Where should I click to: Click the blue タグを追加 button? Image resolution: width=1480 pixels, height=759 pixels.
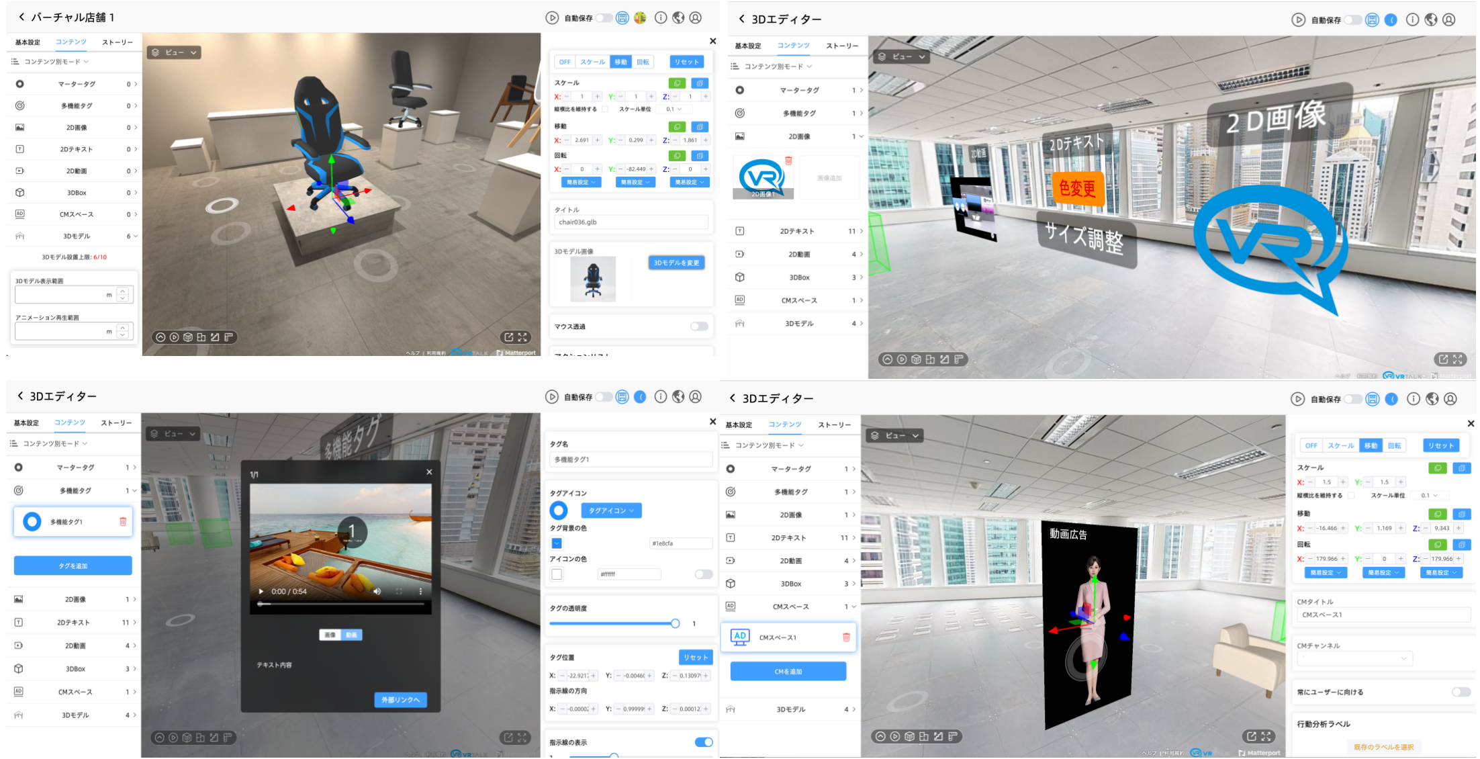pyautogui.click(x=73, y=566)
